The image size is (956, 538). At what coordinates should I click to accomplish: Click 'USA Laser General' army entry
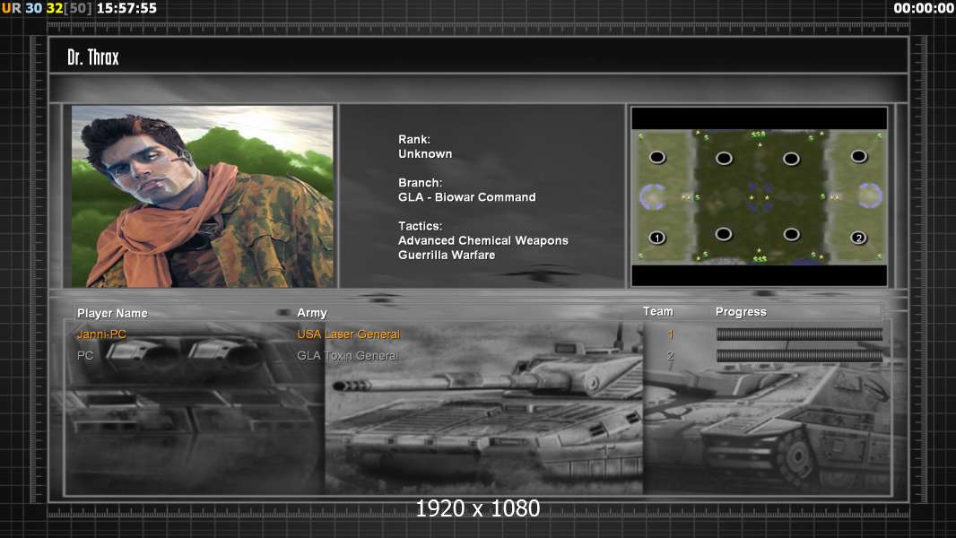348,334
